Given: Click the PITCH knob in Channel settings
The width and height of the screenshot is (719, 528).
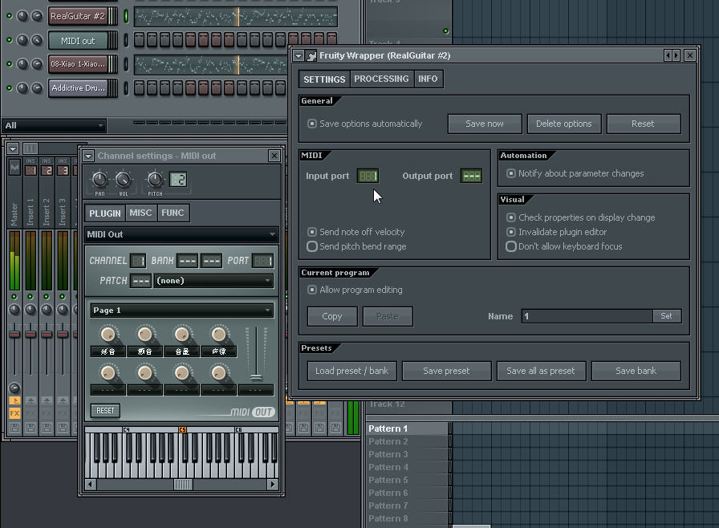Looking at the screenshot, I should (x=155, y=180).
